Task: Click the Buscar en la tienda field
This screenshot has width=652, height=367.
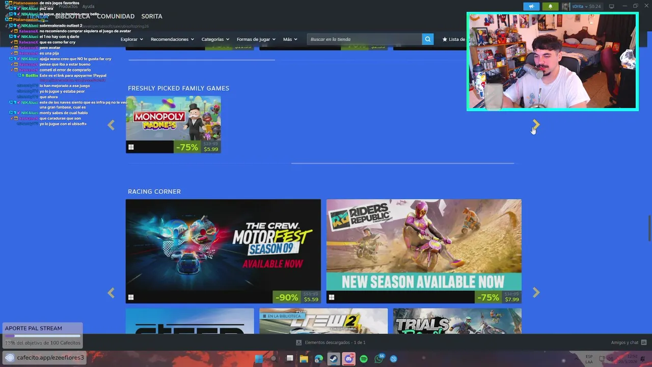Action: point(365,39)
